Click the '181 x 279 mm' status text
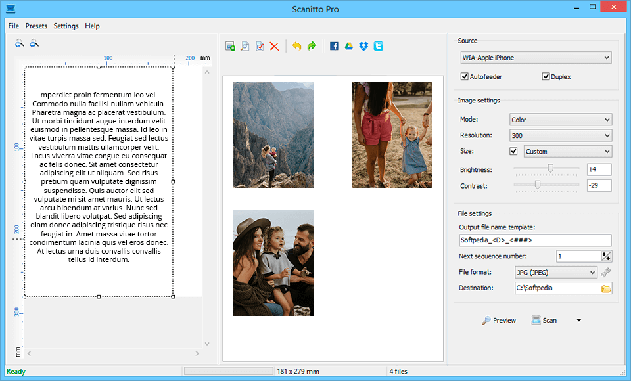This screenshot has height=381, width=631. (298, 371)
